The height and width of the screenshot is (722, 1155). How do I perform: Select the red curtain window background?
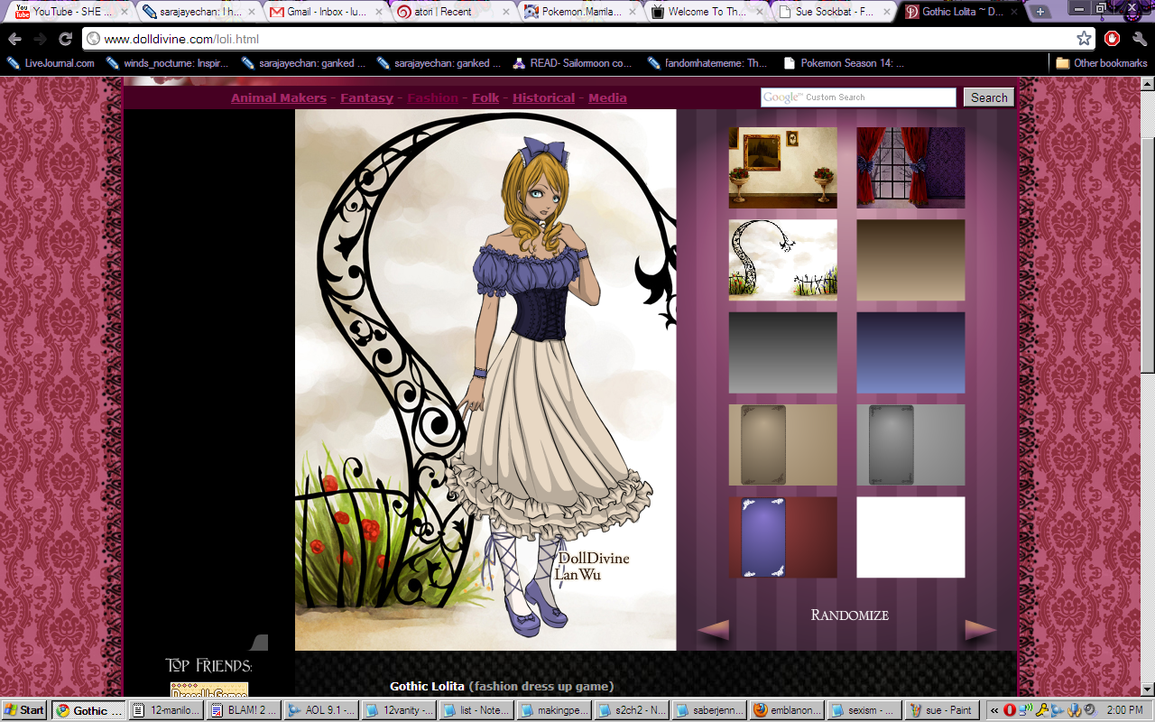[910, 168]
